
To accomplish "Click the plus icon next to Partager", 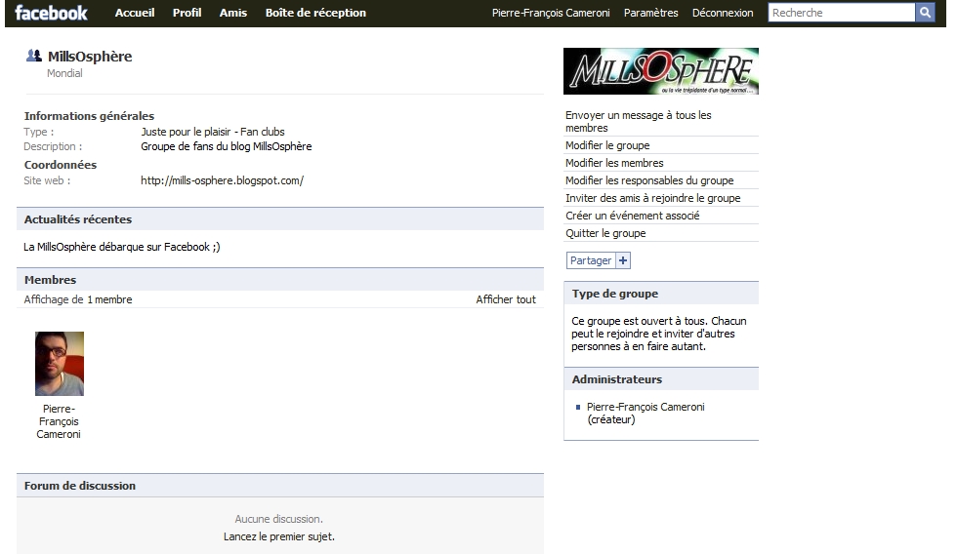I will click(623, 260).
